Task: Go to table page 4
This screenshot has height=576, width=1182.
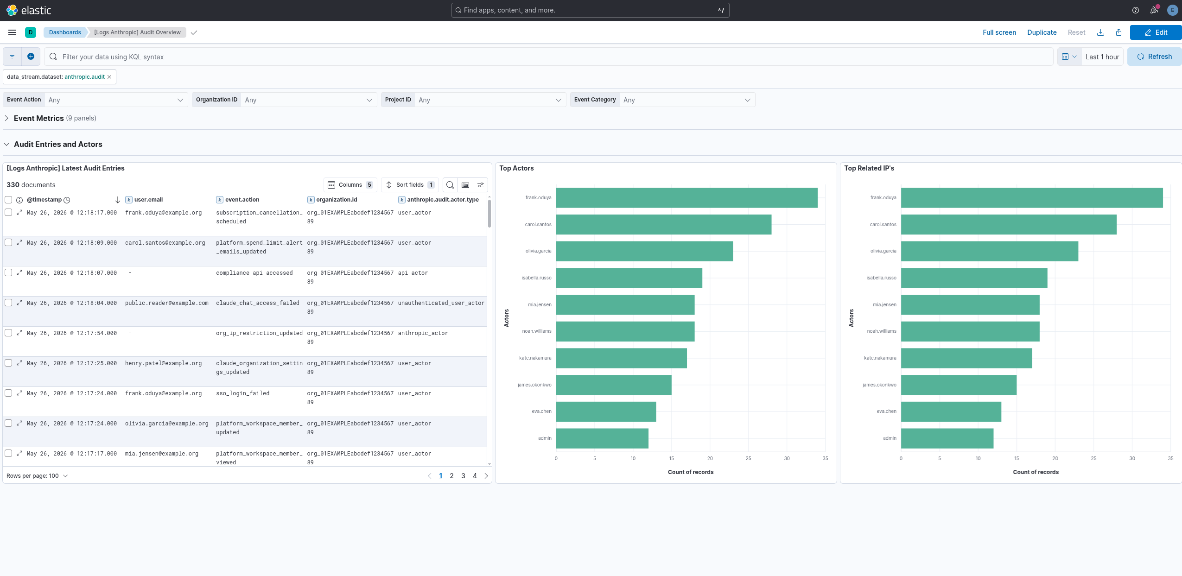Action: click(x=475, y=476)
